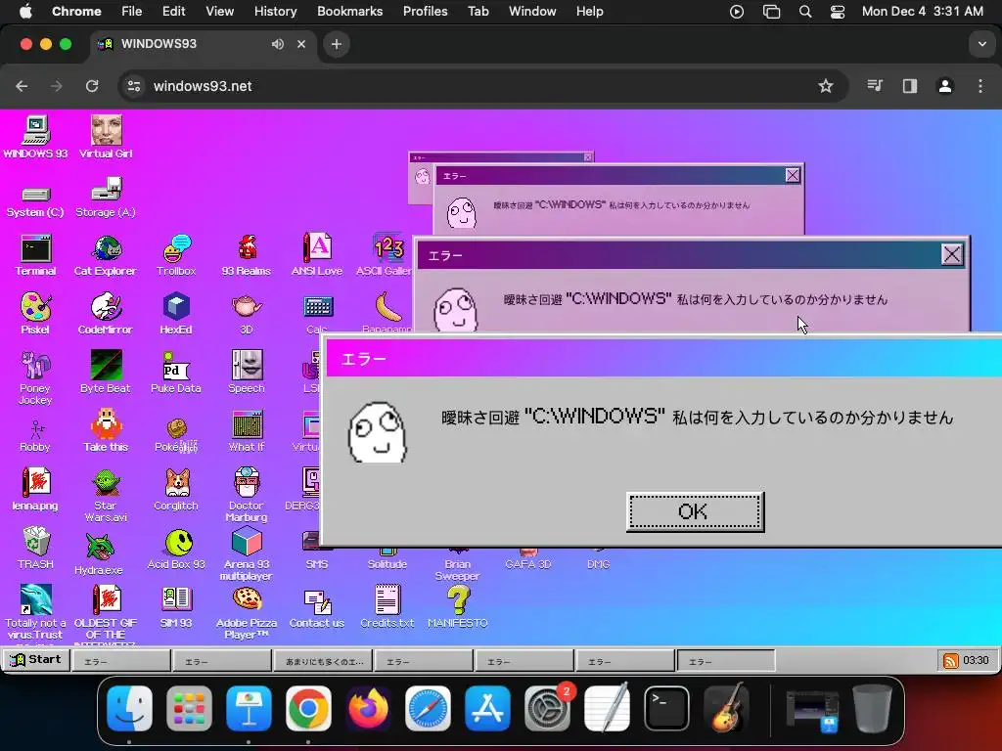Open Spotlight search in menu bar
The width and height of the screenshot is (1002, 751).
tap(805, 12)
